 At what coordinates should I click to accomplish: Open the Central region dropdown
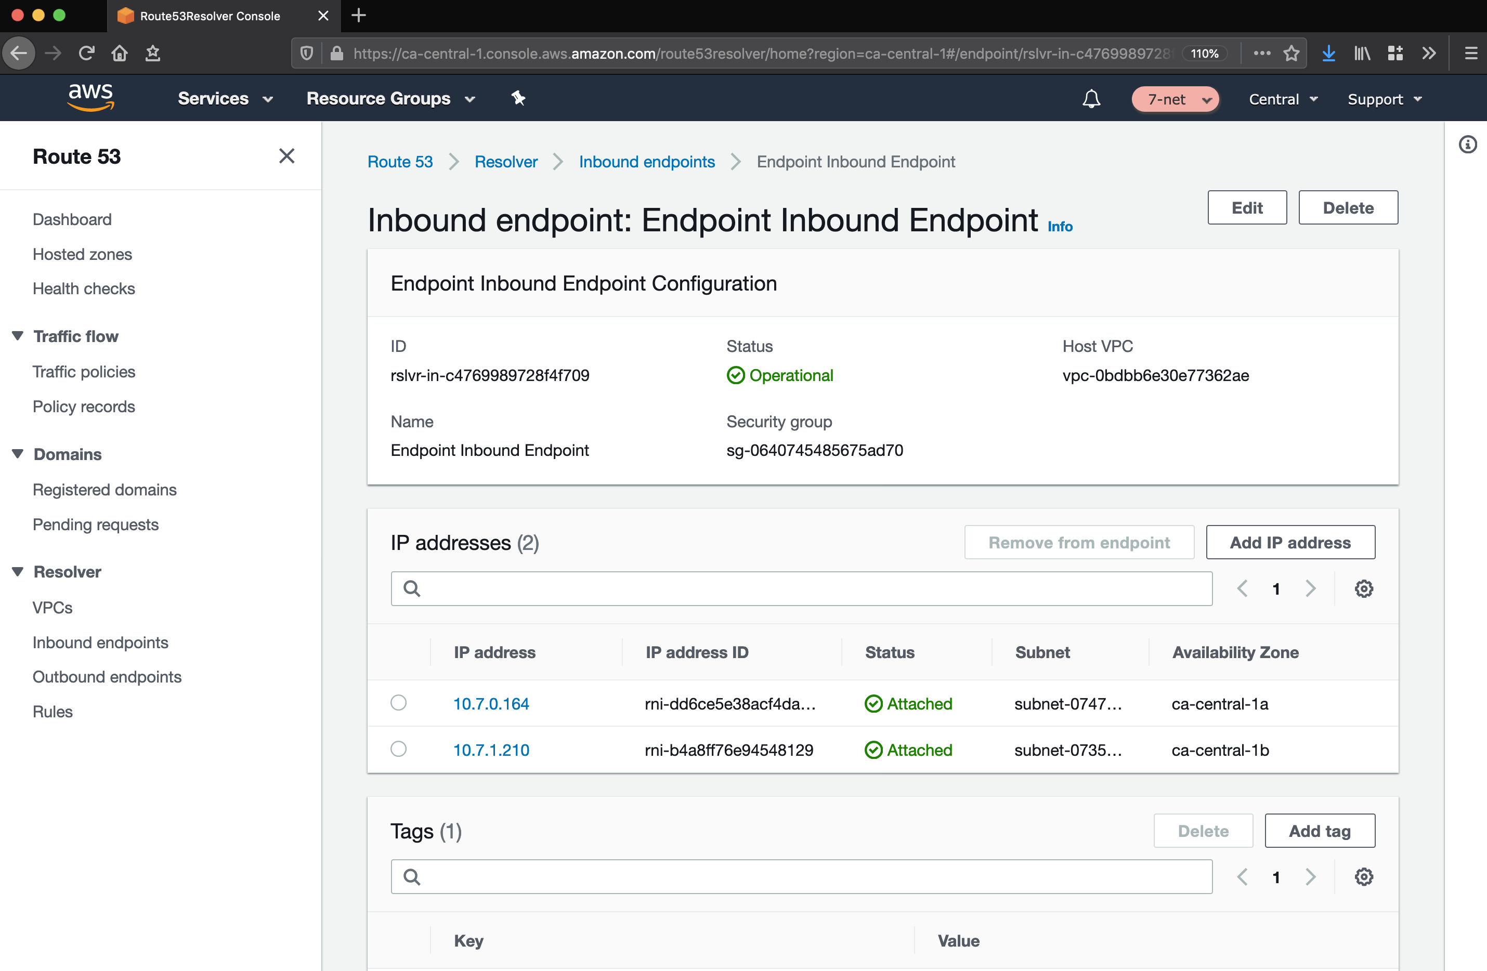pyautogui.click(x=1283, y=99)
